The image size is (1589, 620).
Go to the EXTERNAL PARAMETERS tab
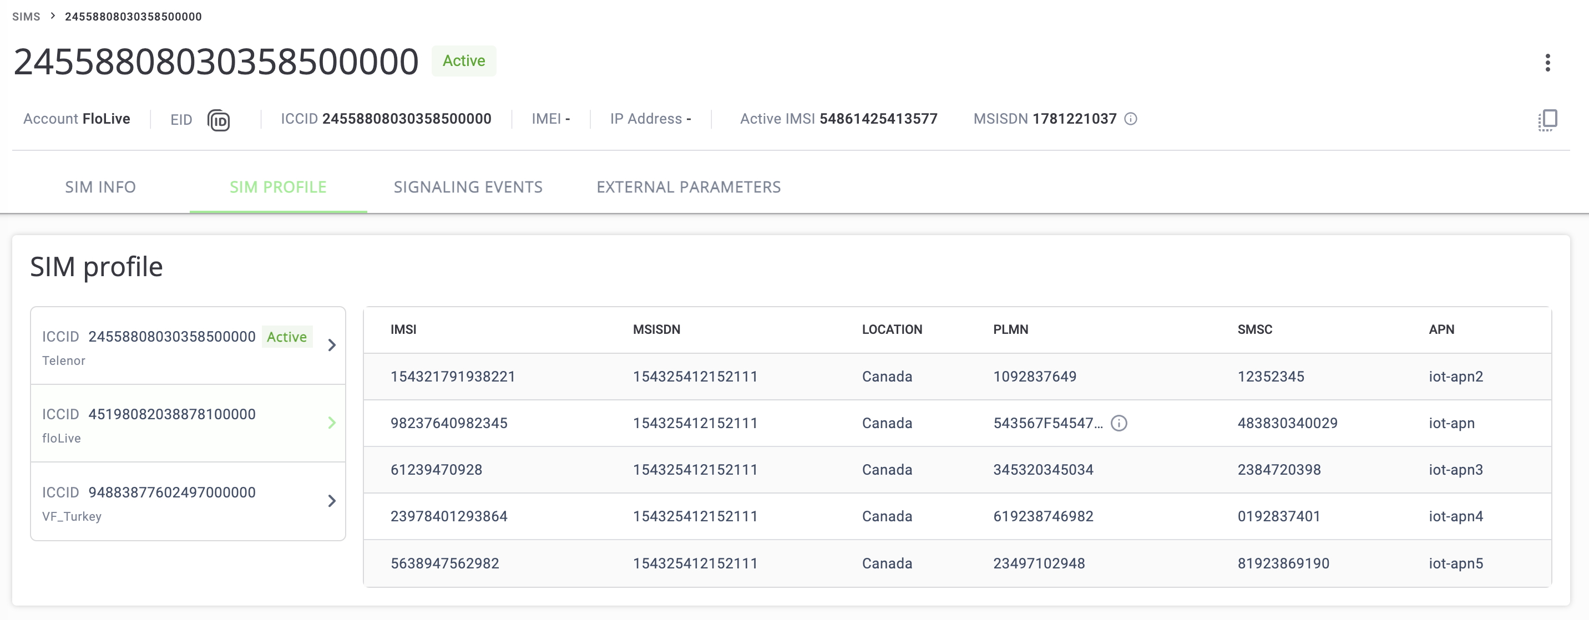pyautogui.click(x=689, y=187)
